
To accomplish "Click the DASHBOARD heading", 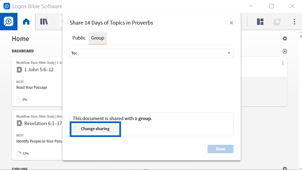I will click(23, 51).
